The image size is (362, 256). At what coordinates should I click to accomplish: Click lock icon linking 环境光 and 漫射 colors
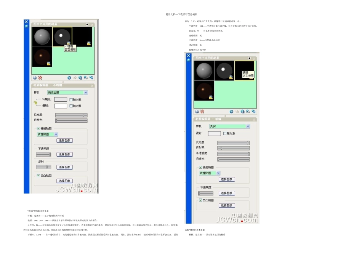coord(35,102)
